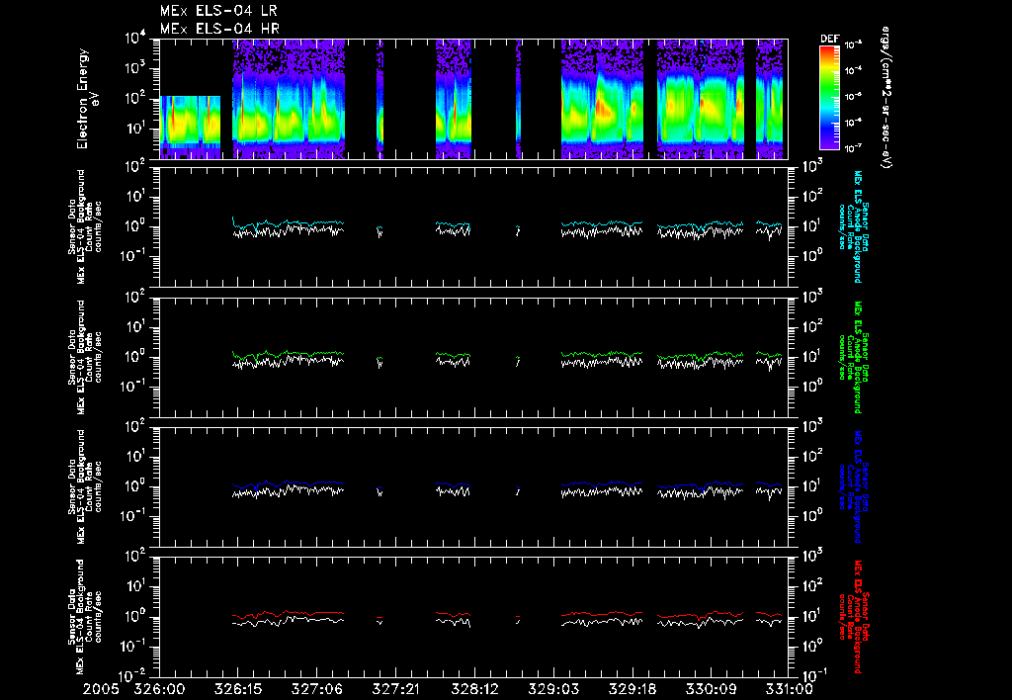Click the "326:15" time axis label
Screen dimensions: 1012x700
(239, 689)
